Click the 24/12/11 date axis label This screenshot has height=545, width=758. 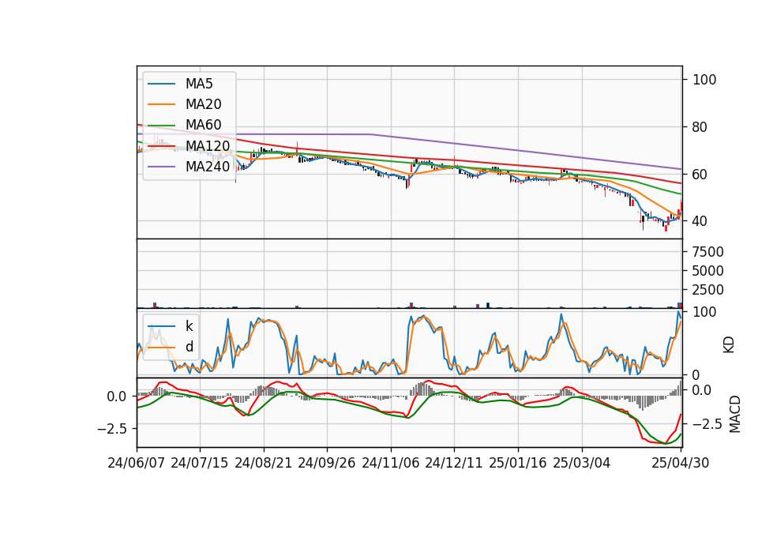[x=454, y=463]
